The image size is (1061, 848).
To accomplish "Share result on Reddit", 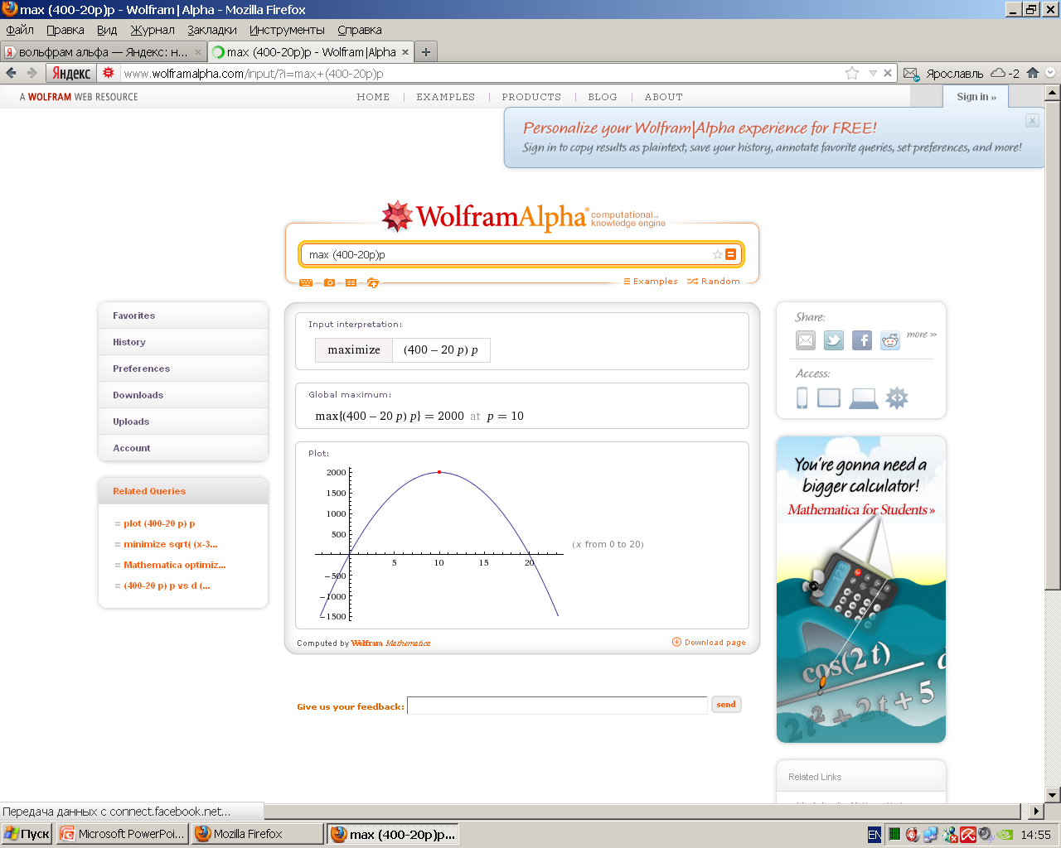I will point(890,340).
